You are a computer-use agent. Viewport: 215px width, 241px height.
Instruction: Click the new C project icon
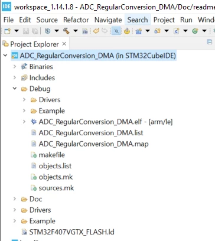pyautogui.click(x=139, y=31)
